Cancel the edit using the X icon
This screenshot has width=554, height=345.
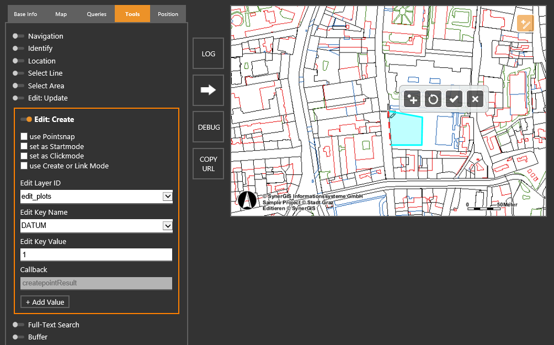point(475,99)
